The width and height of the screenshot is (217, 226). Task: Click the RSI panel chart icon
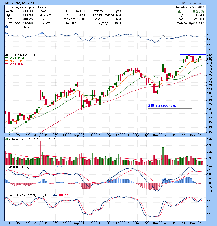point(6,27)
